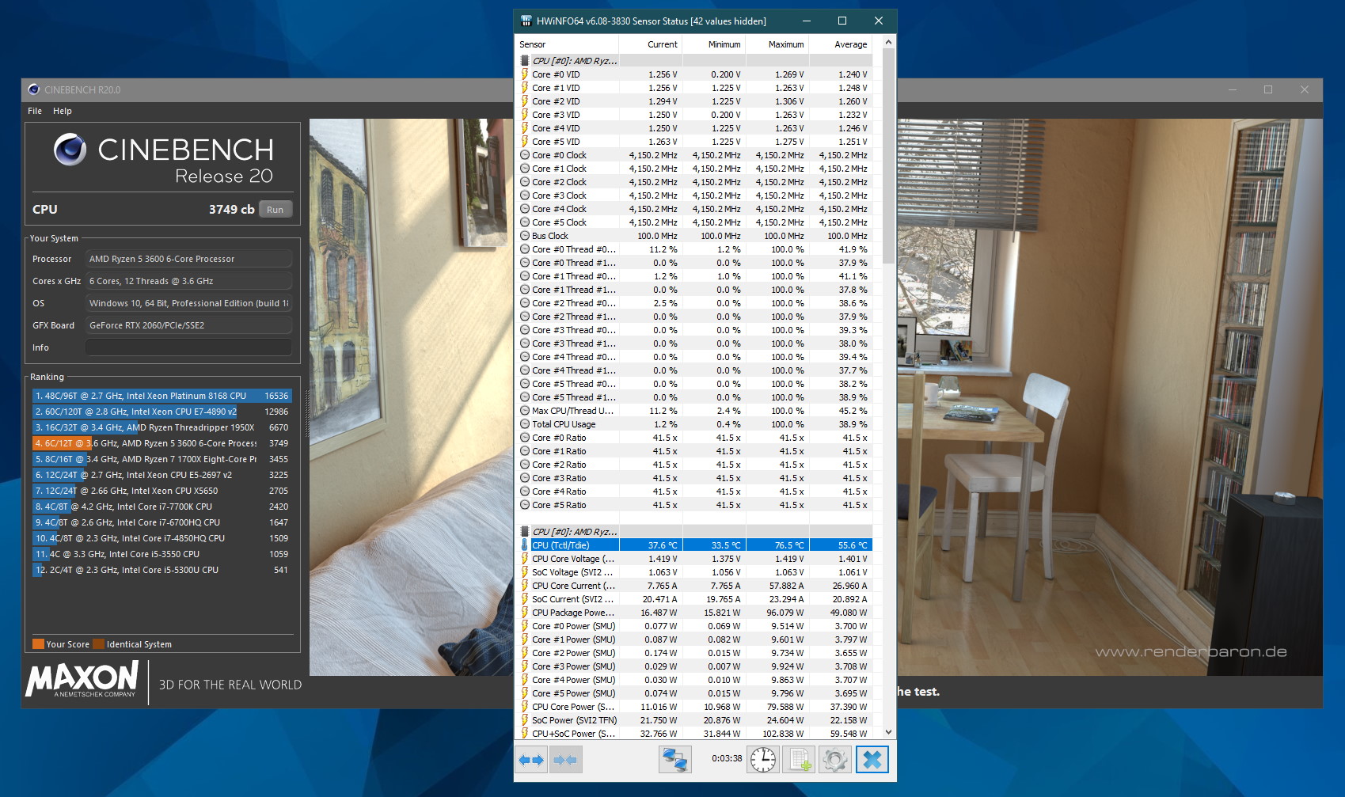
Task: Collapse the first CPU [#0]: AMD Ryz... group header
Action: (x=694, y=61)
